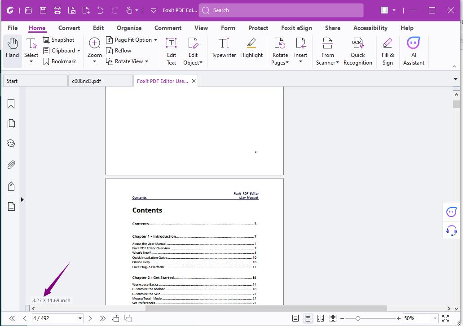Open the page number dropdown
The image size is (463, 326).
coord(80,319)
